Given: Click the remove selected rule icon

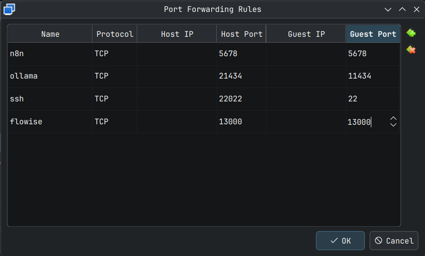Looking at the screenshot, I should pos(411,49).
